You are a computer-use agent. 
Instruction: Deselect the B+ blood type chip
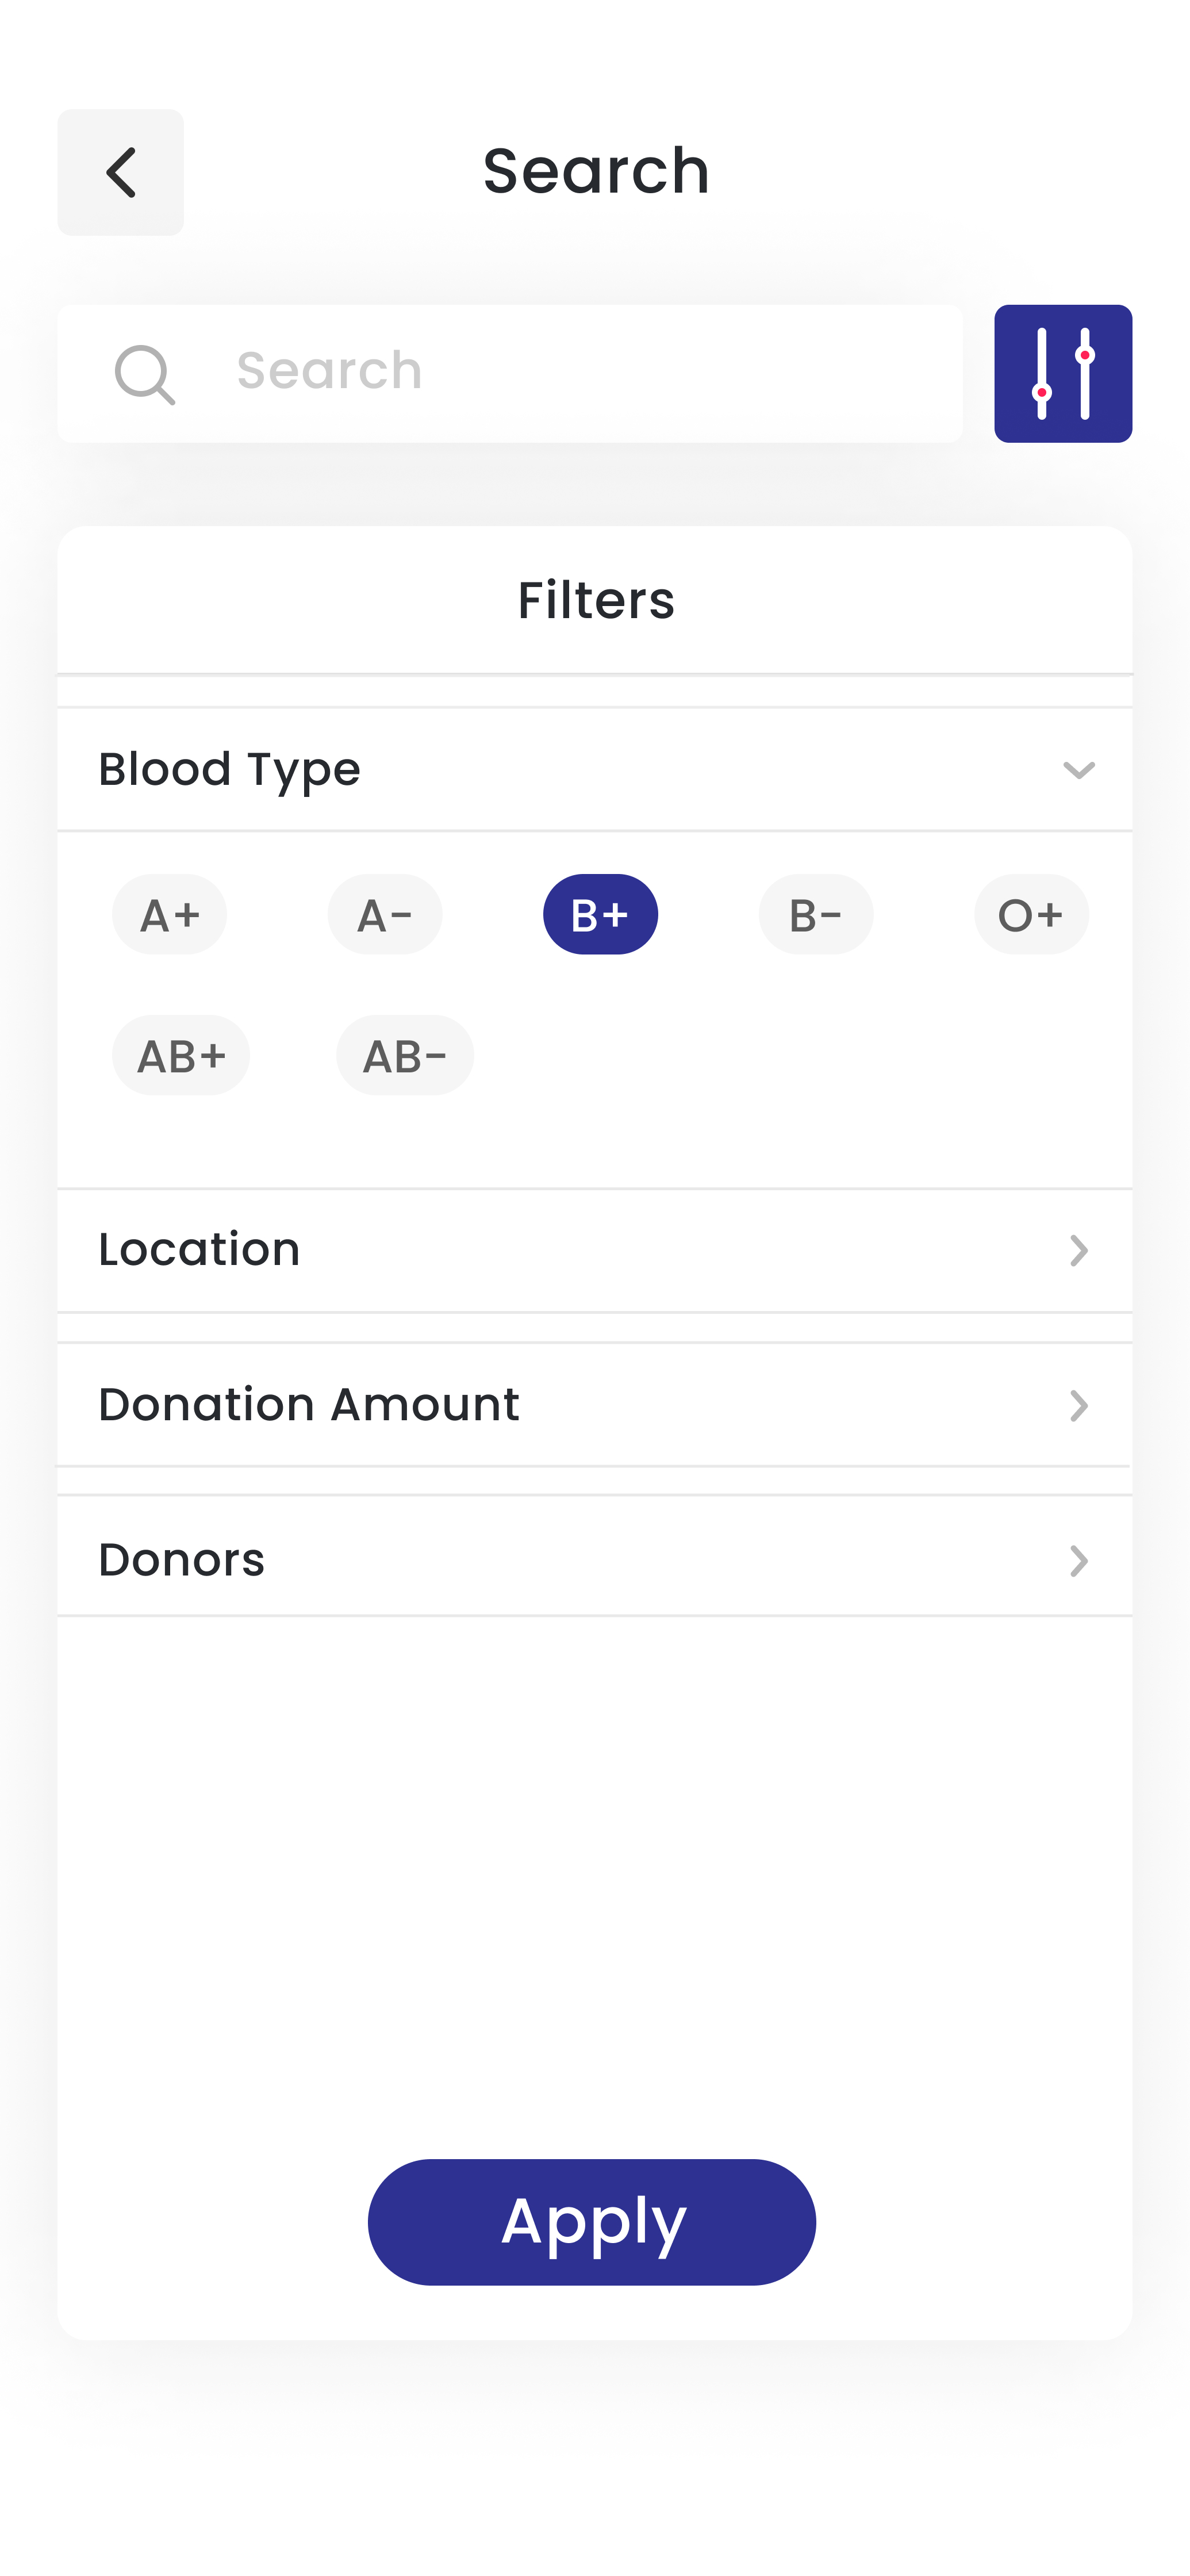tap(600, 914)
